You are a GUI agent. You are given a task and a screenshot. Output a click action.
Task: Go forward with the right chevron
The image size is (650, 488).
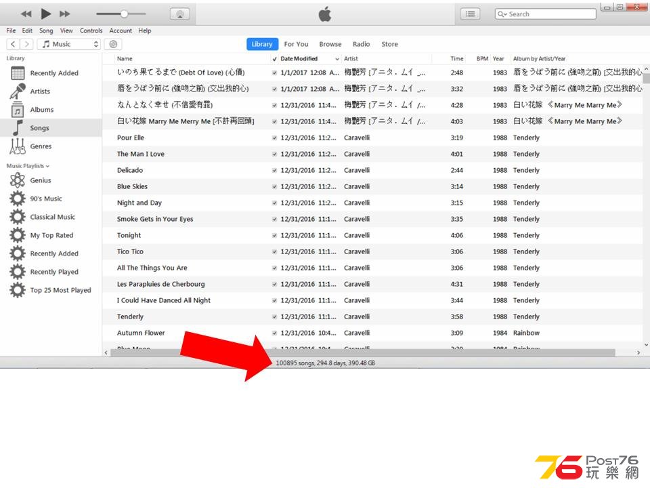pyautogui.click(x=26, y=44)
